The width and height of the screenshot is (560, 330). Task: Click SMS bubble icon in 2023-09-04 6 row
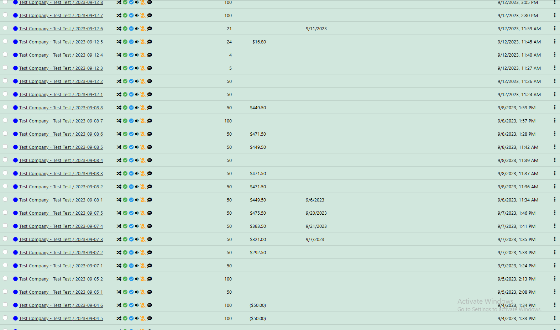(x=150, y=305)
